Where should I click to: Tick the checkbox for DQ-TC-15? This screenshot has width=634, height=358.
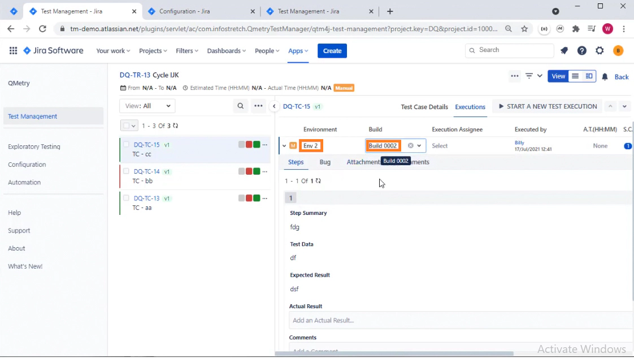click(127, 145)
